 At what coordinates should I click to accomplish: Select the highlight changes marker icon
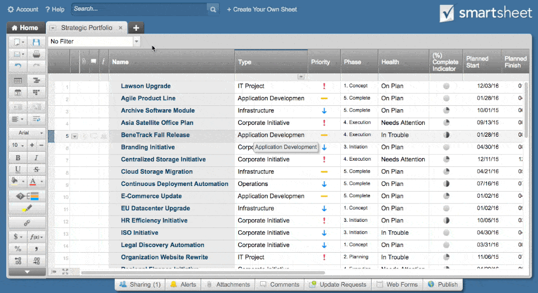26,208
